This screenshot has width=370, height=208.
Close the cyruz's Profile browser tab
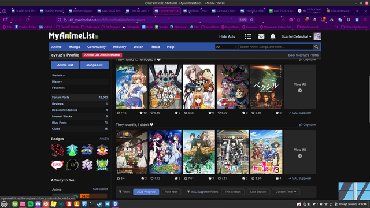point(177,11)
